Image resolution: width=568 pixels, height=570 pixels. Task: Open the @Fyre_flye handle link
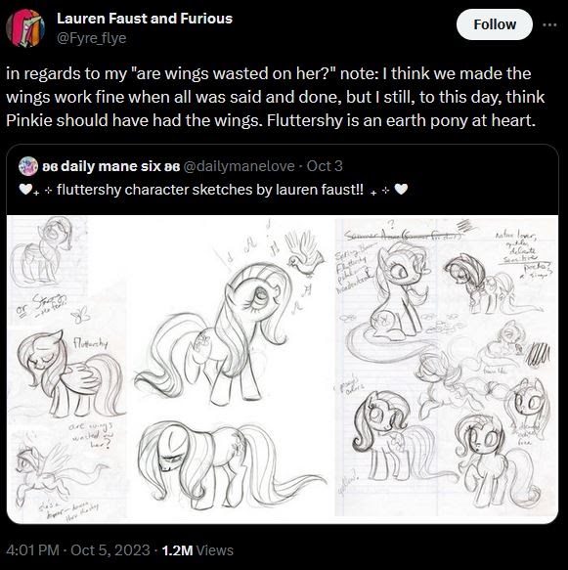click(92, 38)
